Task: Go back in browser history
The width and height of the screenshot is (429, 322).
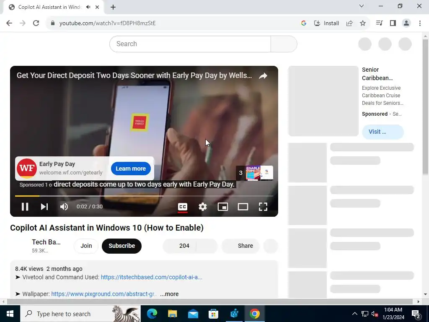Action: point(9,23)
